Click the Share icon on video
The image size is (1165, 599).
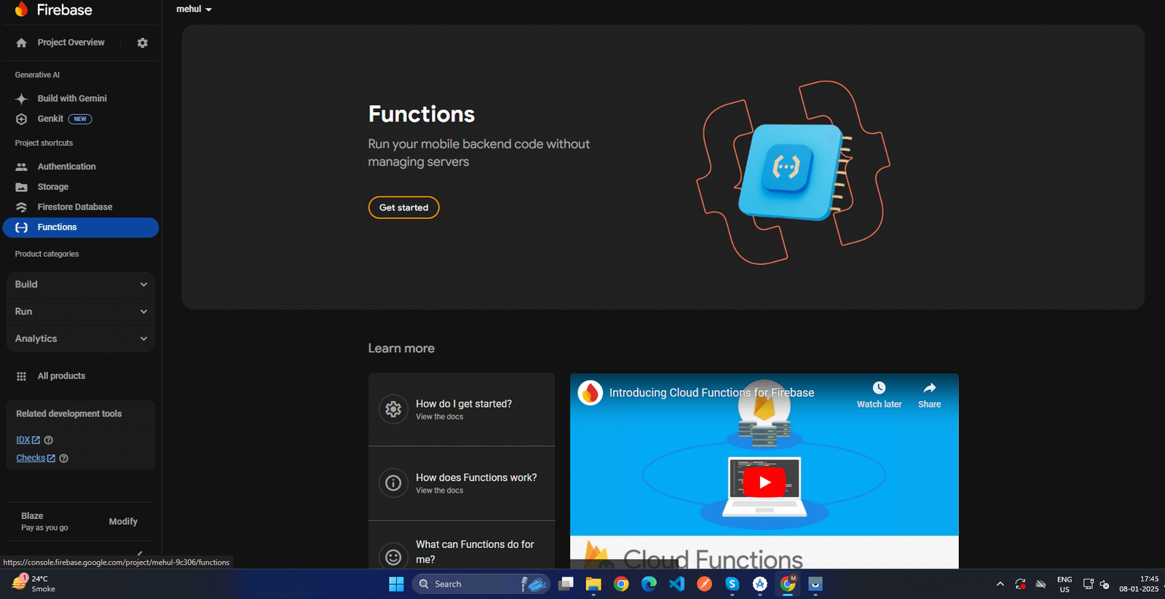929,389
